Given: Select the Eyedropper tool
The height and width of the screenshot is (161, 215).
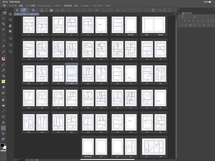Looking at the screenshot, I should [x=3, y=52].
